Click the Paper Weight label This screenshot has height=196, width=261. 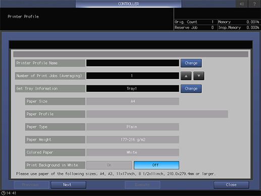click(x=55, y=139)
